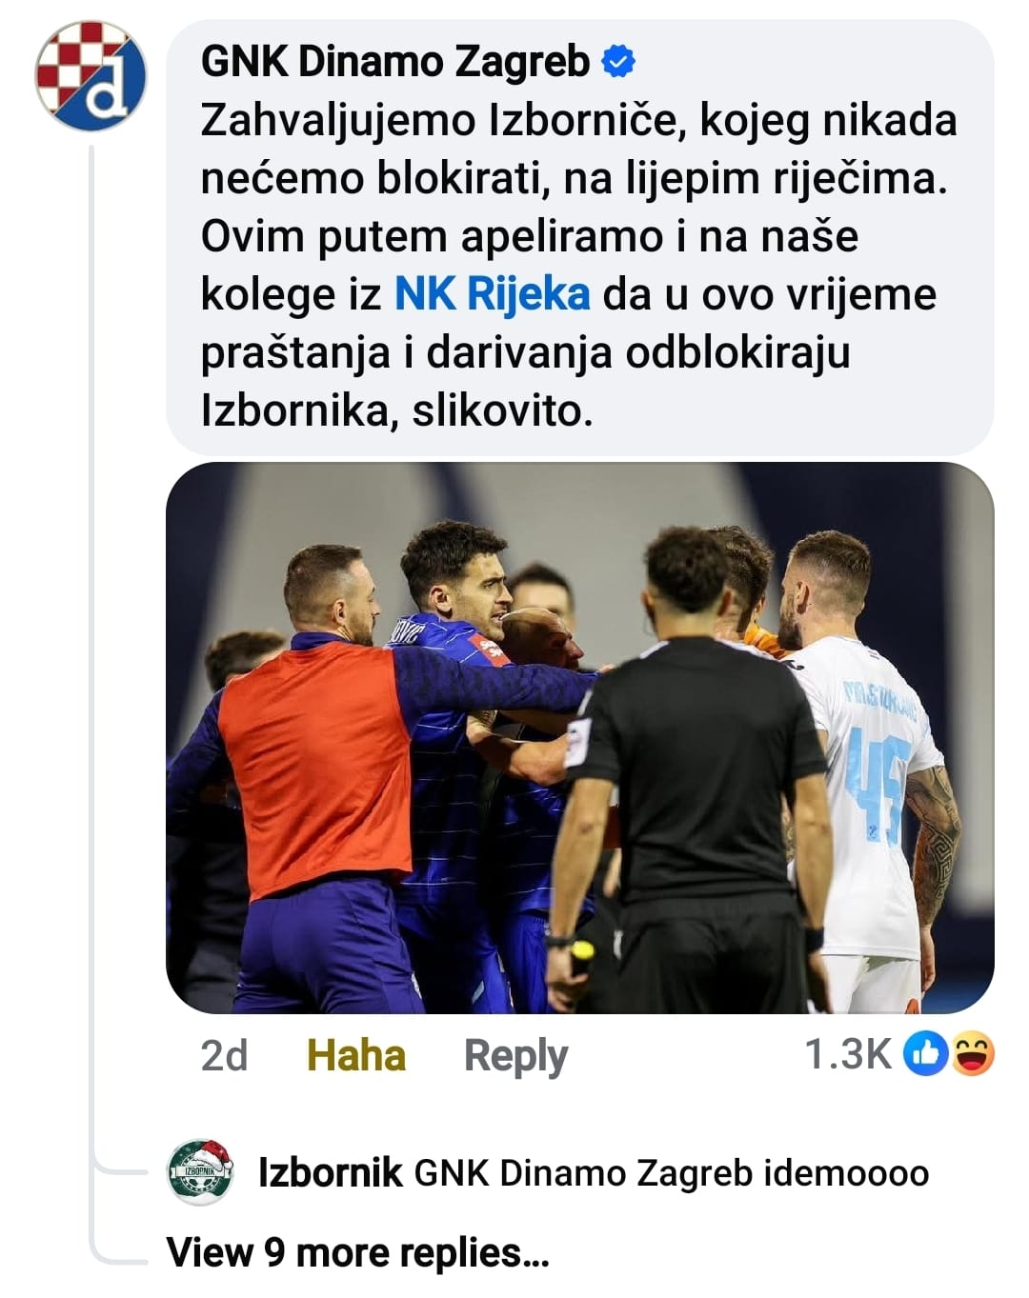
Task: Open the 2d comment timestamp
Action: pyautogui.click(x=224, y=1055)
